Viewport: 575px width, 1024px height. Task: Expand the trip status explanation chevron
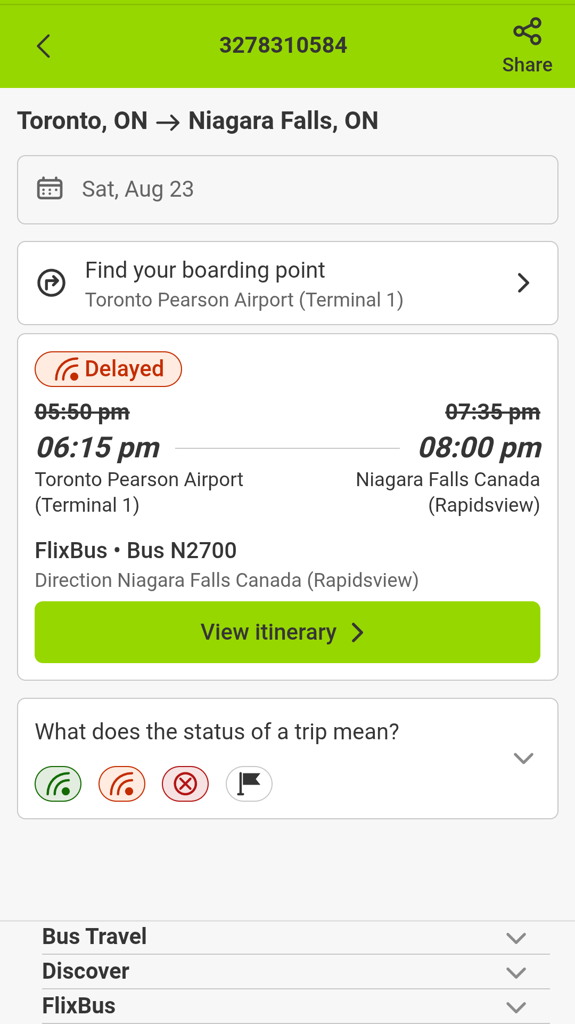click(x=523, y=758)
